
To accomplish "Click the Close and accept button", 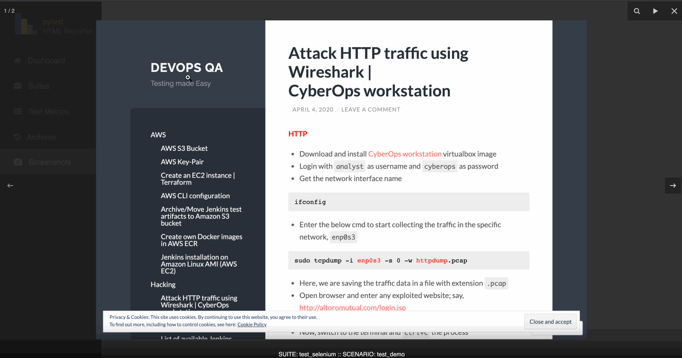I will click(x=550, y=322).
